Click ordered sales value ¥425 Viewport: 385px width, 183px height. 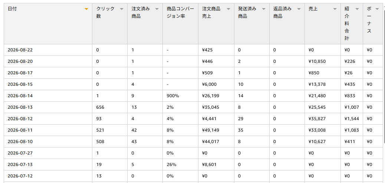207,50
